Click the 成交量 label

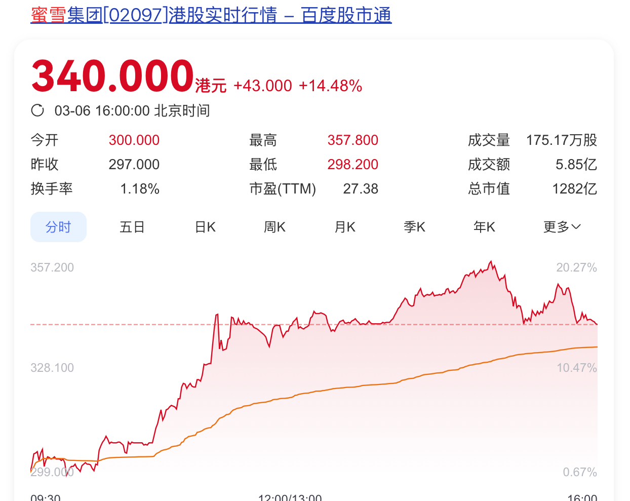point(489,140)
